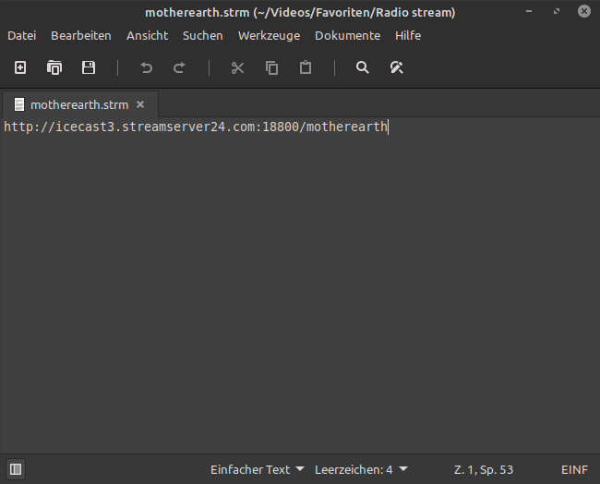
Task: Maximize the text editor window
Action: (557, 11)
